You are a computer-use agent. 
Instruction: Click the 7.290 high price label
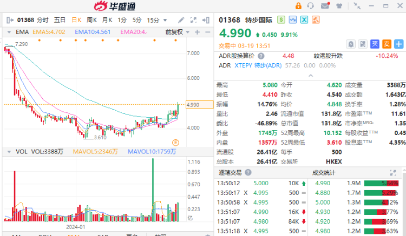(22, 44)
